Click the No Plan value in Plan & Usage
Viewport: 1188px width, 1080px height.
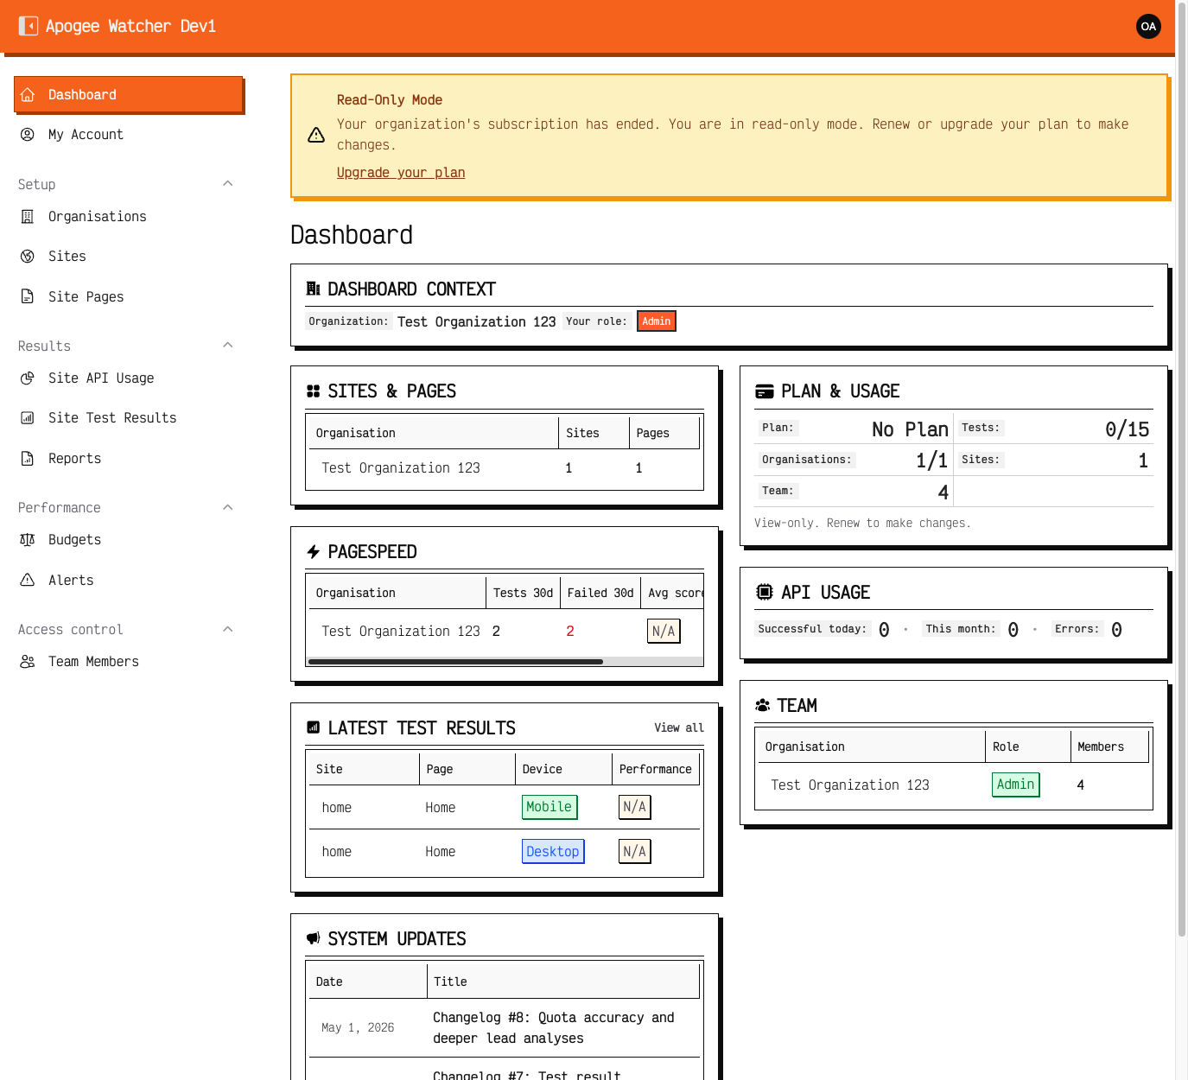pos(911,429)
